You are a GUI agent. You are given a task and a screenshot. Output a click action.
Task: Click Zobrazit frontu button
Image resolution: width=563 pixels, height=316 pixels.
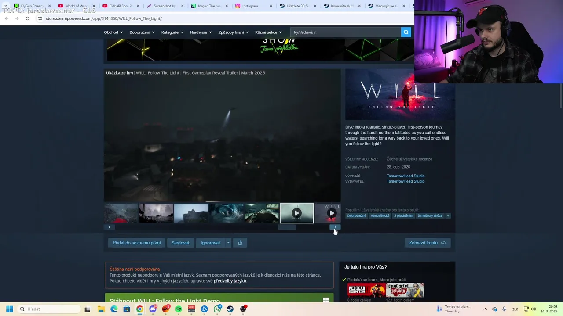(428, 243)
